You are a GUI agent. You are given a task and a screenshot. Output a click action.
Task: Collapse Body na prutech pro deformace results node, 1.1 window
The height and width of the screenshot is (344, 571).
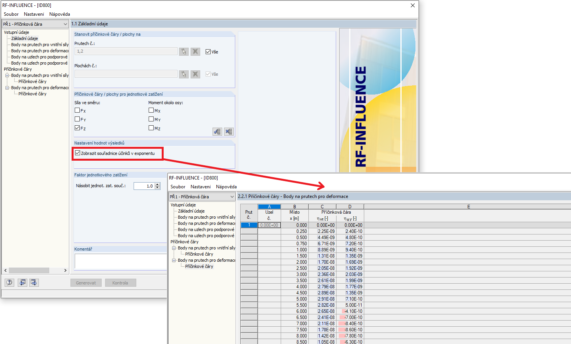pos(7,88)
